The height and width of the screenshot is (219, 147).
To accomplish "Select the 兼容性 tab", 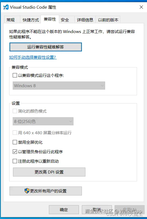I will 50,19.
